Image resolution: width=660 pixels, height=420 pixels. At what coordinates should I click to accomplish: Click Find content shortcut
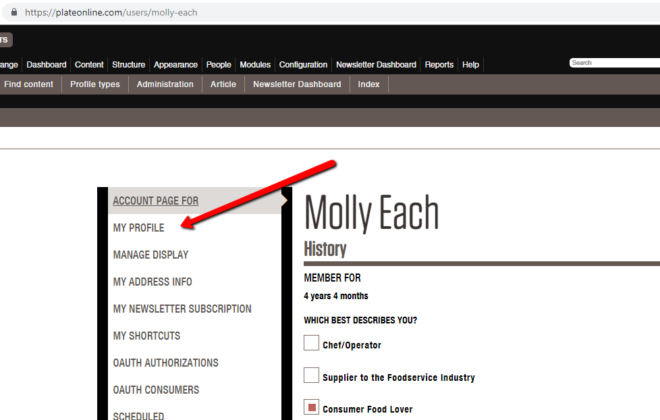28,84
